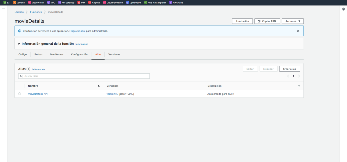Screen dimensions: 347x162
Task: Open the Lambda service shortcut icon
Action: tap(14, 3)
